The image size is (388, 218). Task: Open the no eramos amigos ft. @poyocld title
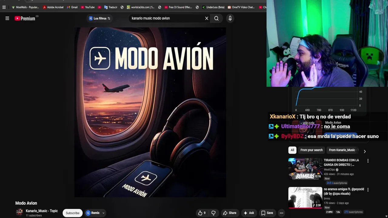[x=344, y=191]
